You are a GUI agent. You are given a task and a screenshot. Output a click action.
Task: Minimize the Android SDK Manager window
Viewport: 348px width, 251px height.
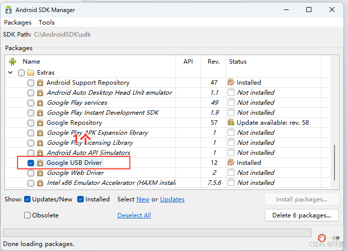pyautogui.click(x=286, y=10)
